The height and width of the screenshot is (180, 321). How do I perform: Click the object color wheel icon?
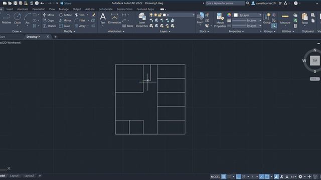229,15
